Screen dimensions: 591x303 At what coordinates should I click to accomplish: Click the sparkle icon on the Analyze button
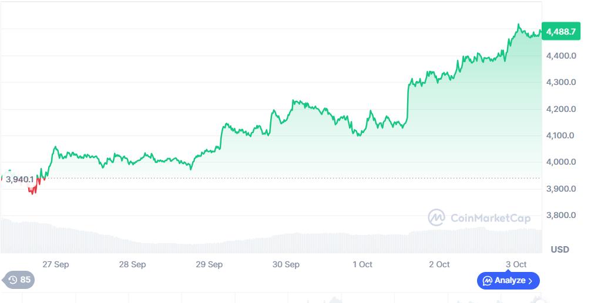click(487, 281)
